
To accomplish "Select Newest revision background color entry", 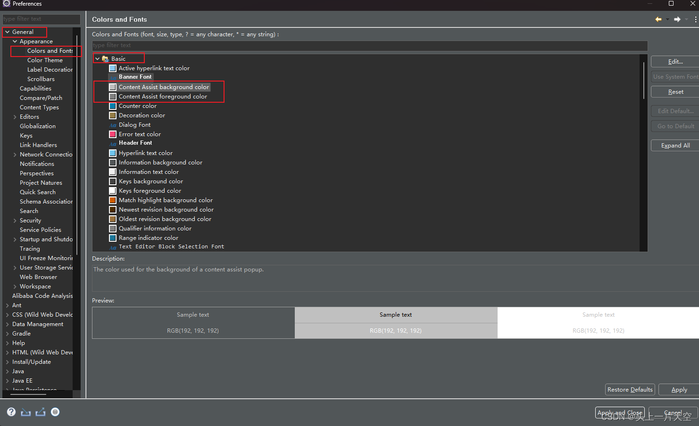I will [x=166, y=210].
